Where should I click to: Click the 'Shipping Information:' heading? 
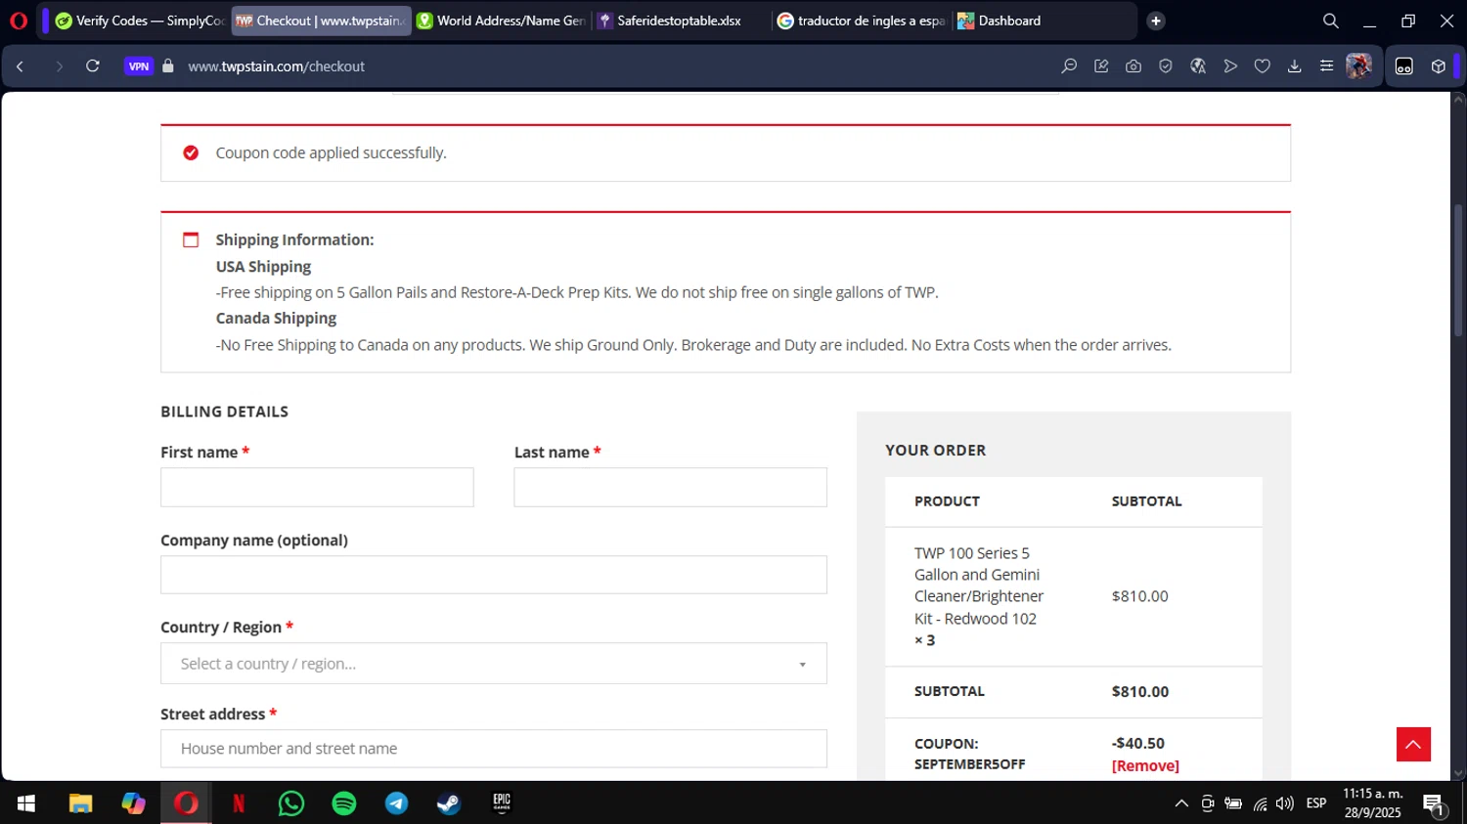point(294,239)
